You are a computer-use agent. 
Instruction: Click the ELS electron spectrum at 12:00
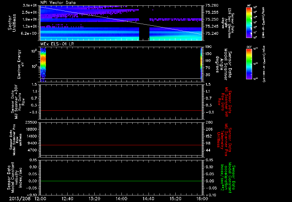coord(43,65)
